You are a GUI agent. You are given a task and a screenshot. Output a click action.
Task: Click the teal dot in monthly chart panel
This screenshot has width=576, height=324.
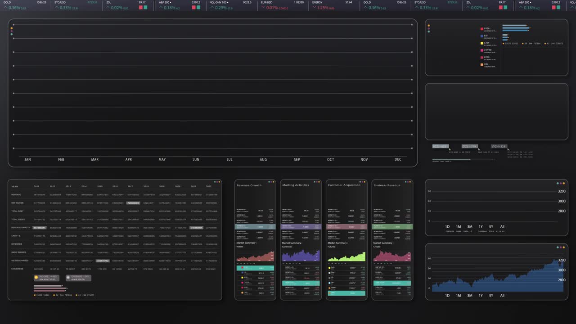click(12, 34)
